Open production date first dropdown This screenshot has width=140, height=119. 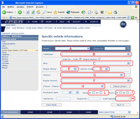[x=67, y=93]
